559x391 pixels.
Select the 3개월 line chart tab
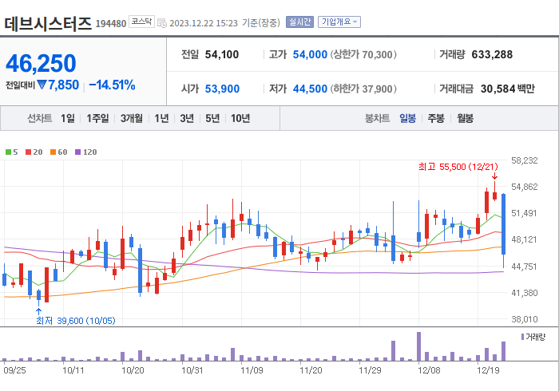[x=132, y=118]
